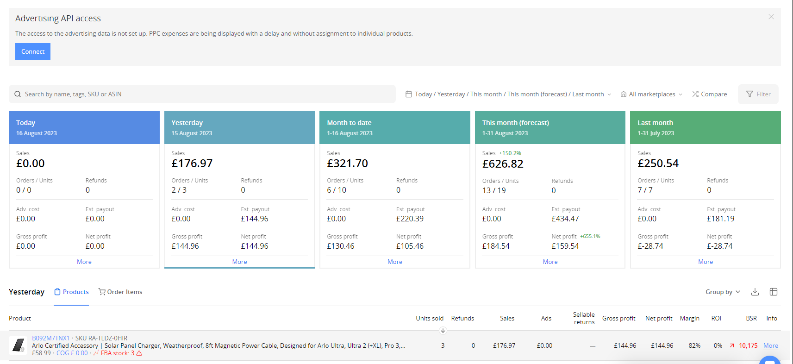Open BSR value 10,175
This screenshot has height=364, width=793.
click(x=748, y=345)
